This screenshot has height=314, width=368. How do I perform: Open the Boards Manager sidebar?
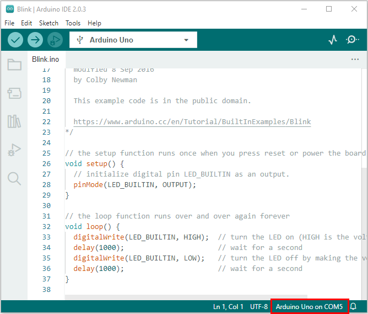coord(14,93)
